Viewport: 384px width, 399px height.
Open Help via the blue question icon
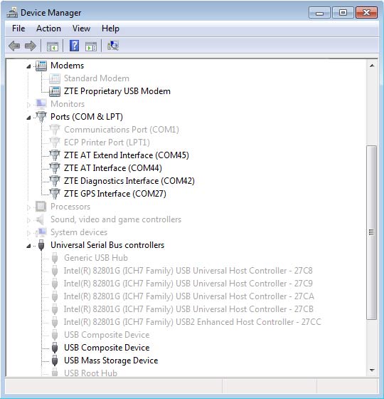click(x=74, y=46)
